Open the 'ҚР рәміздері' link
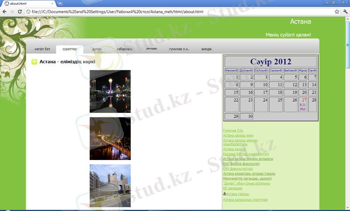This screenshot has height=211, width=350. (233, 188)
